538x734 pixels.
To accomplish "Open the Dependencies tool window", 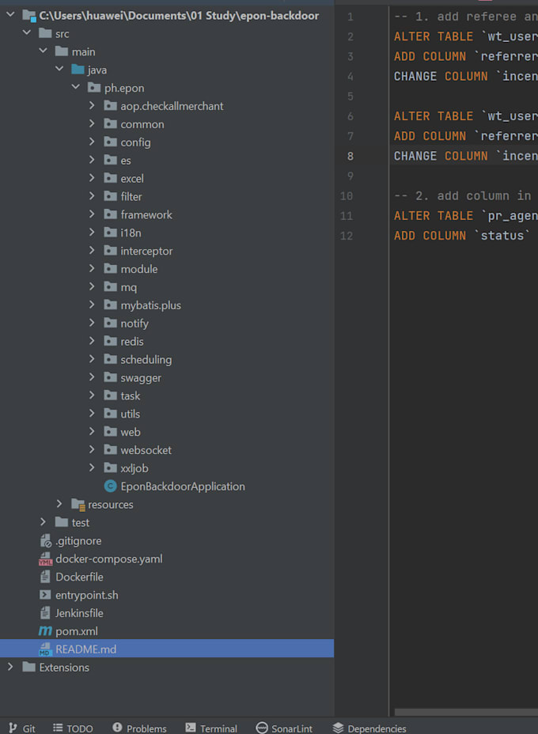I will 369,728.
